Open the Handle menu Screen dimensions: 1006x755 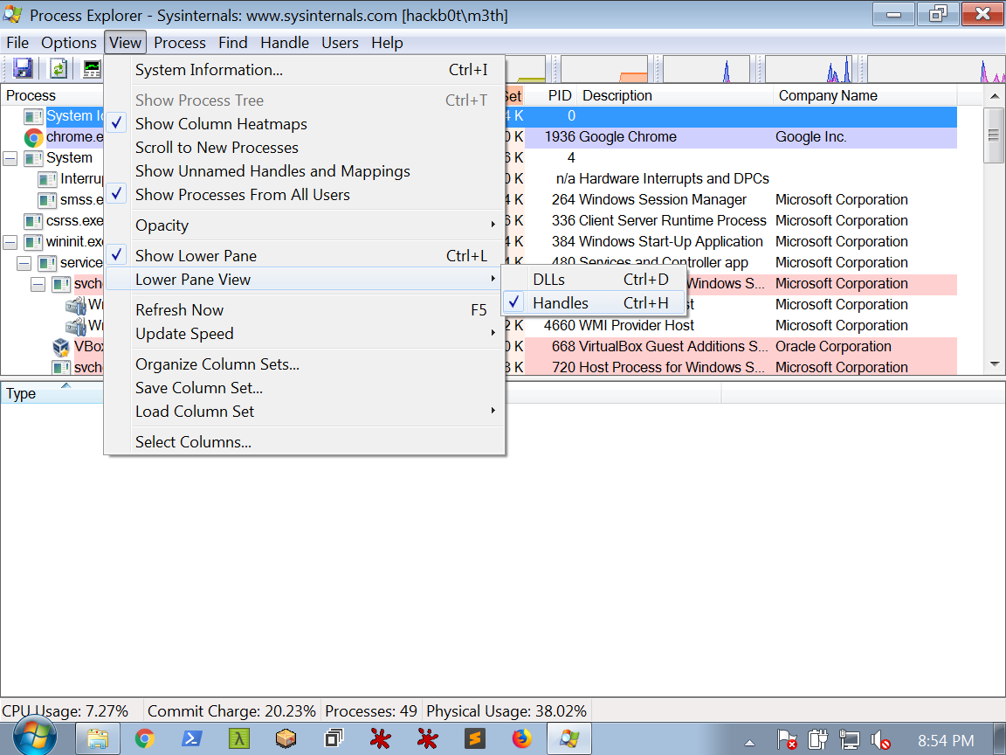click(285, 43)
